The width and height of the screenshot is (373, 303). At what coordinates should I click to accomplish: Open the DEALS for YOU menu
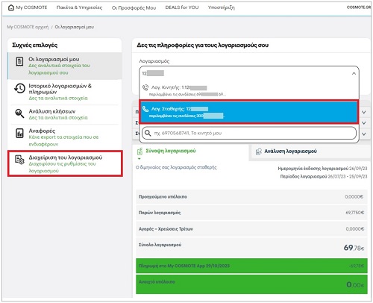[x=182, y=7]
